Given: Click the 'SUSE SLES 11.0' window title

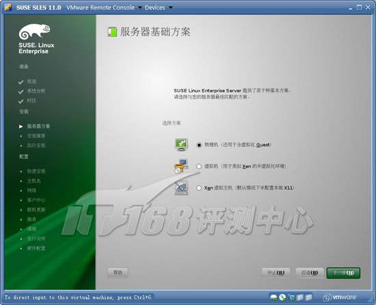Looking at the screenshot, I should (38, 8).
